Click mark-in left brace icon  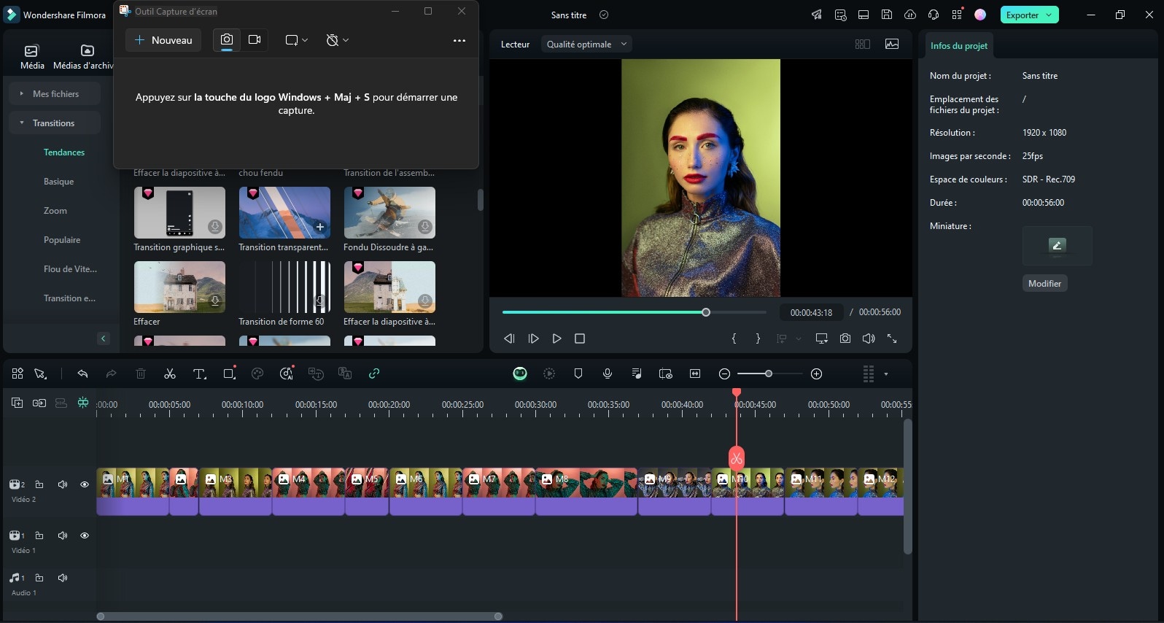pyautogui.click(x=734, y=338)
